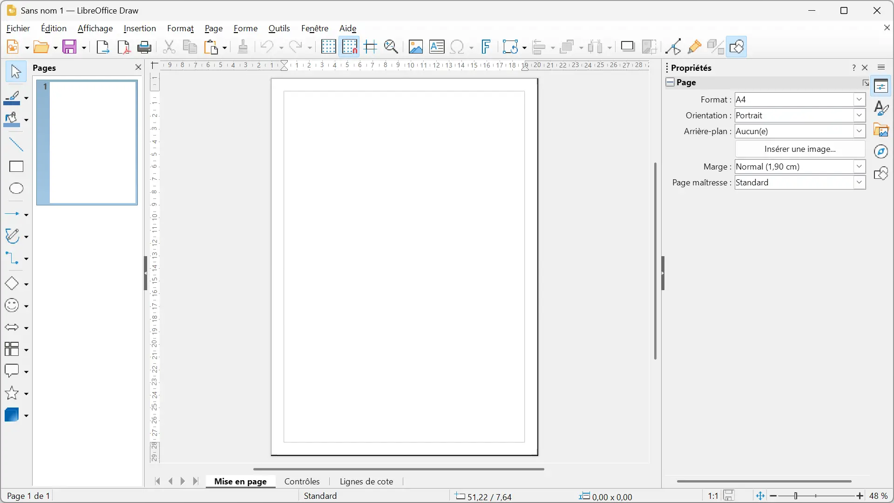Open the Insertion menu

tap(140, 28)
